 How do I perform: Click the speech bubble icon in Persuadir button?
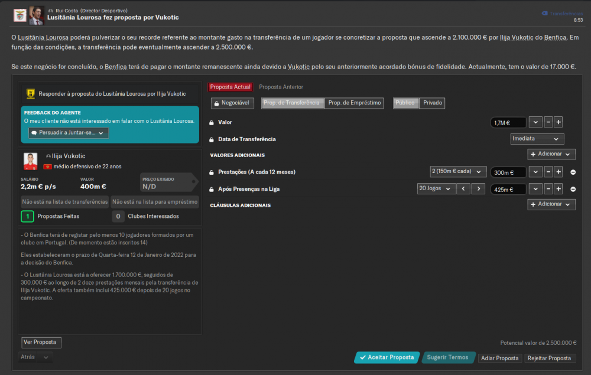tap(34, 133)
